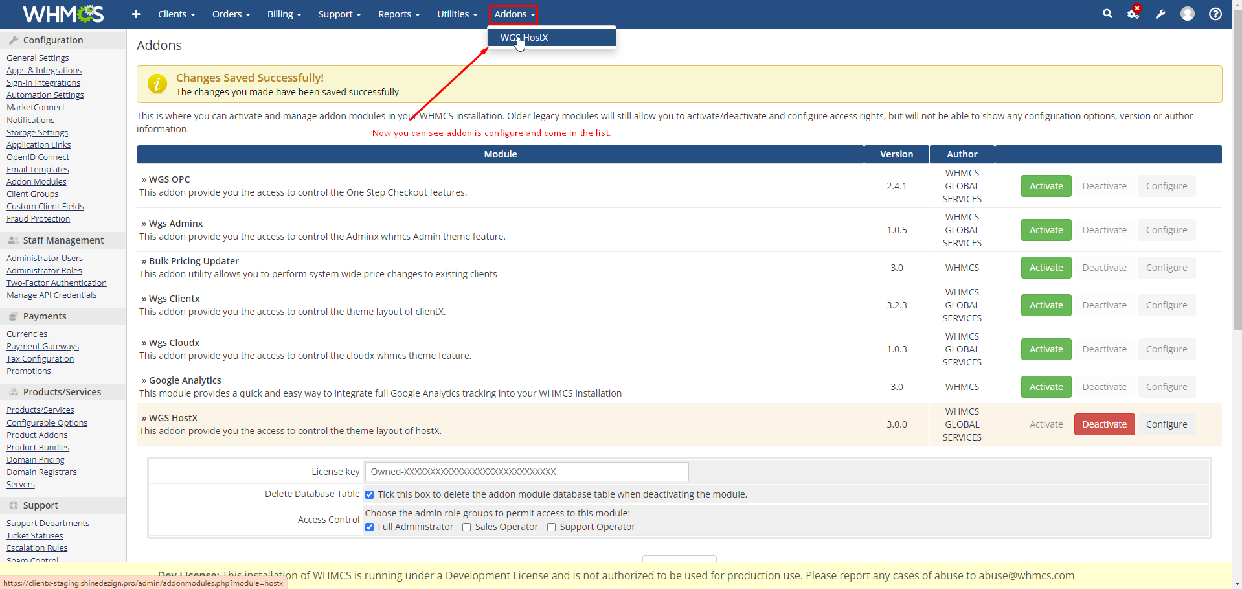Open the Payment Gateways sidebar link
The image size is (1242, 589).
point(43,347)
